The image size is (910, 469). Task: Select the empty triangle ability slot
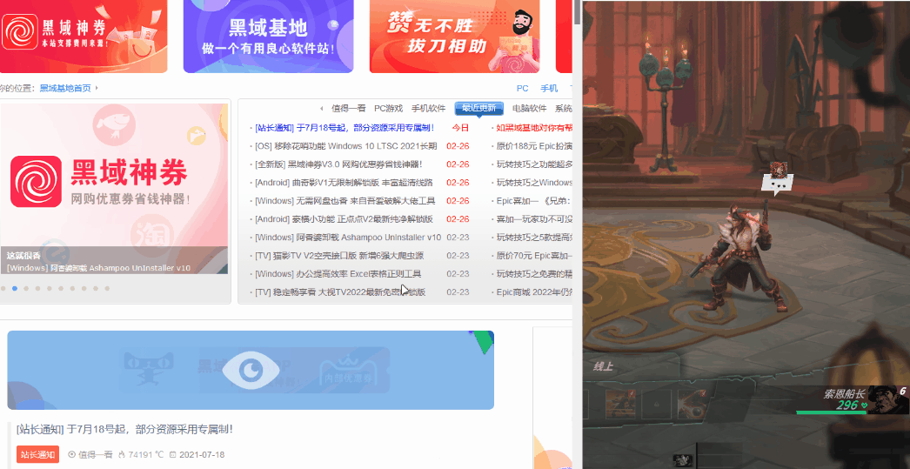(x=656, y=404)
